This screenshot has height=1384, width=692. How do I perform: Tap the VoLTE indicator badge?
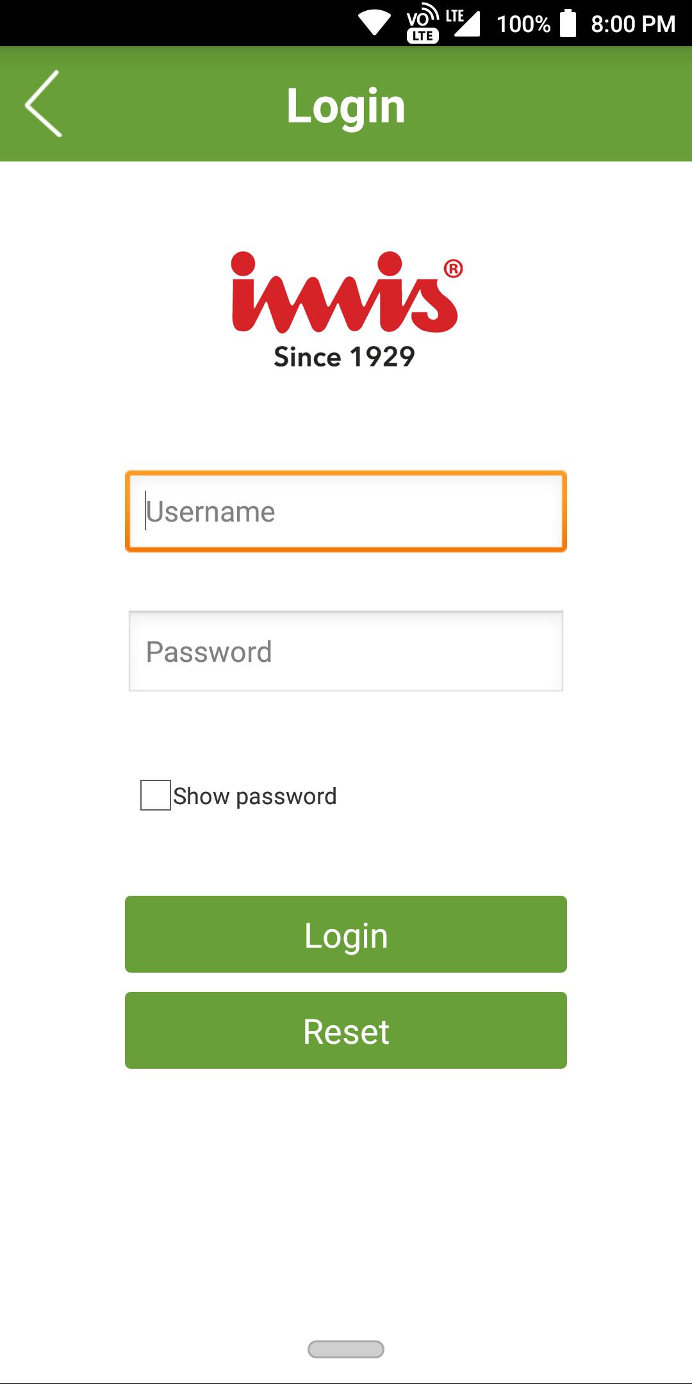(x=423, y=24)
